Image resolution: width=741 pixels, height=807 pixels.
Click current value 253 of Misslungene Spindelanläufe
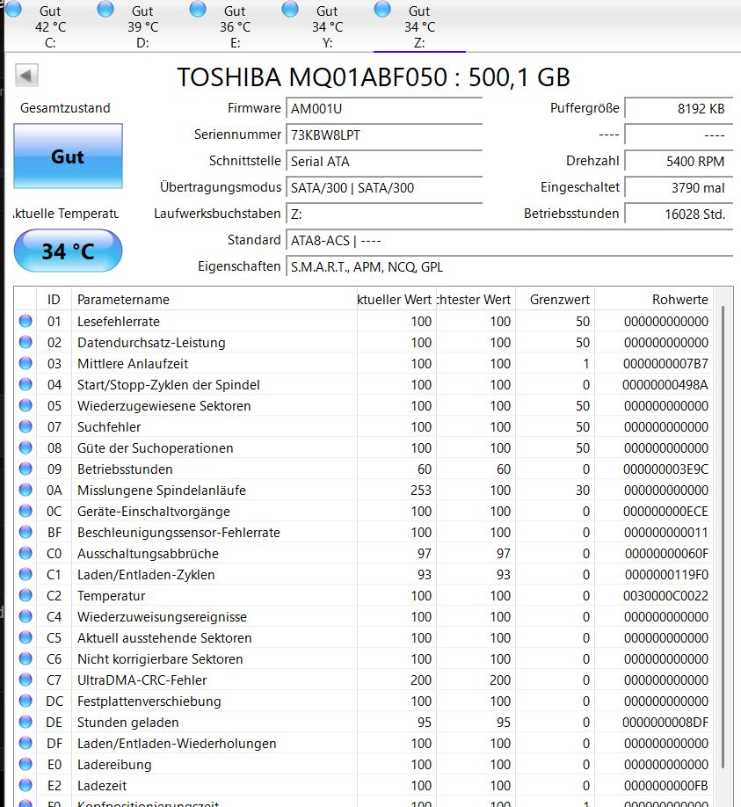421,491
